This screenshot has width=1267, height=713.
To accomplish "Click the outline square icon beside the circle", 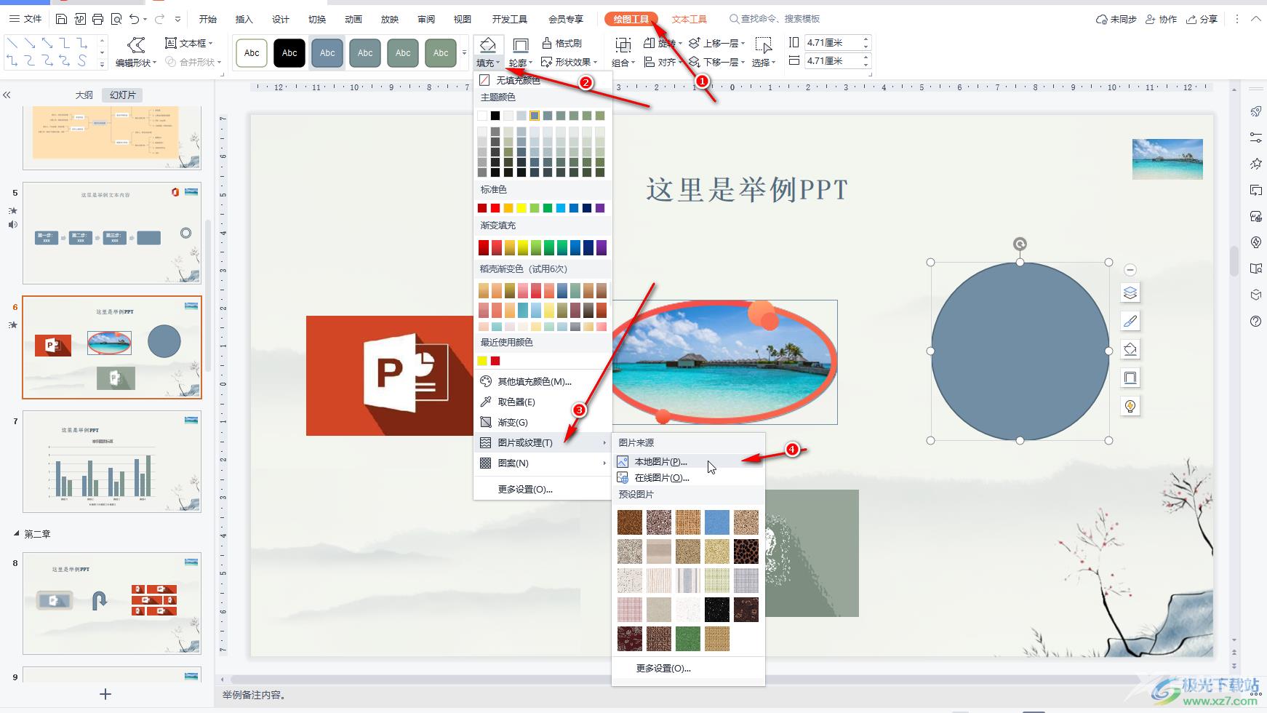I will click(x=1130, y=378).
